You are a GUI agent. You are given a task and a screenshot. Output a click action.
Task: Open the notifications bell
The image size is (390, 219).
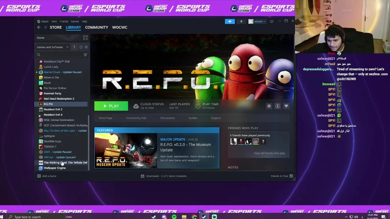[x=241, y=21]
